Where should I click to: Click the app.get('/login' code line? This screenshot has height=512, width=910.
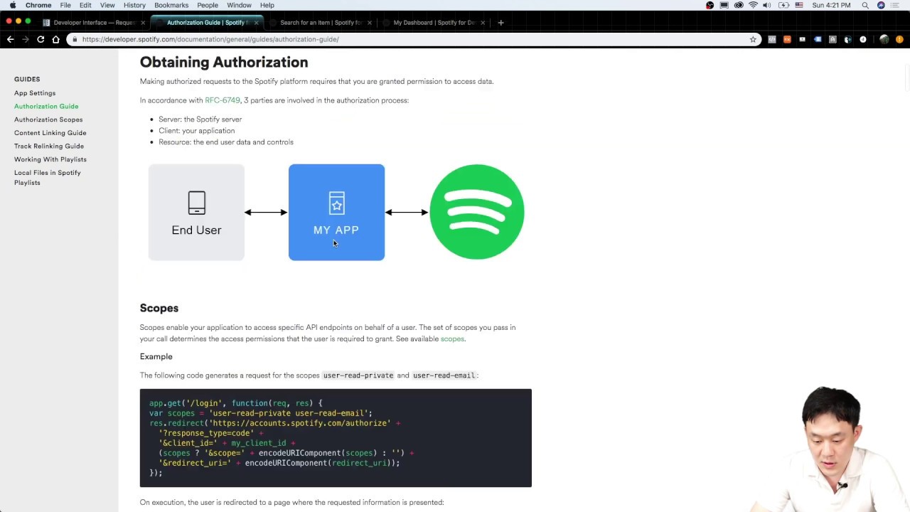pyautogui.click(x=236, y=403)
